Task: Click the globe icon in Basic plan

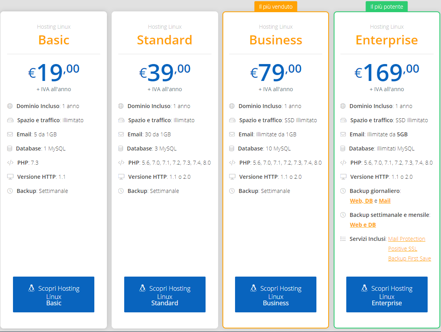Action: coord(10,106)
